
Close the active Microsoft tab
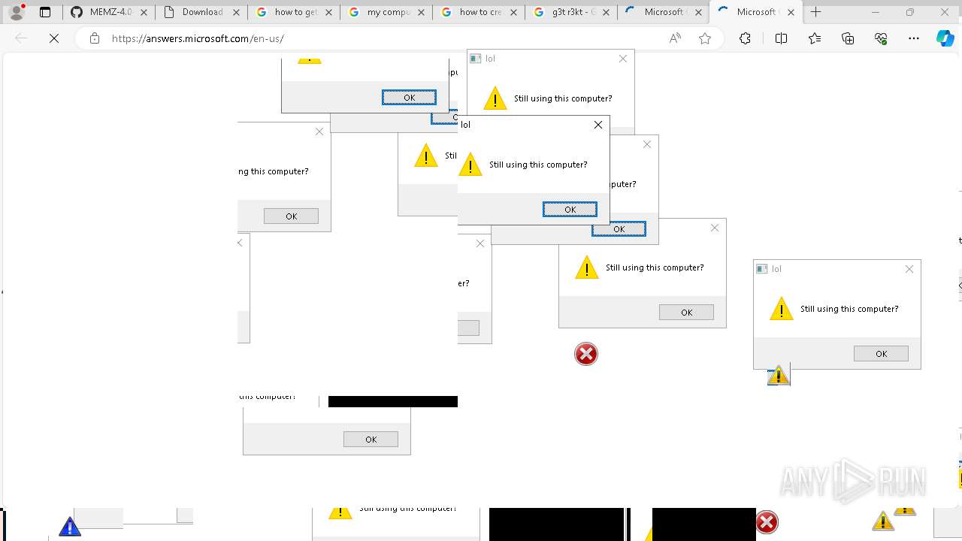[791, 12]
